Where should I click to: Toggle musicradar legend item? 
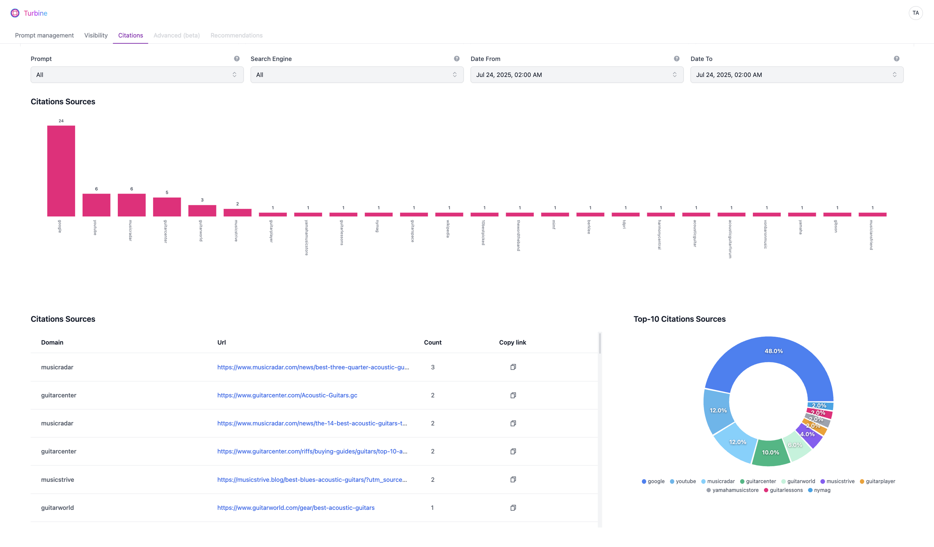pos(718,481)
